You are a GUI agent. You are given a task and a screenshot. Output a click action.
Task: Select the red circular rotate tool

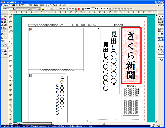(x=159, y=53)
